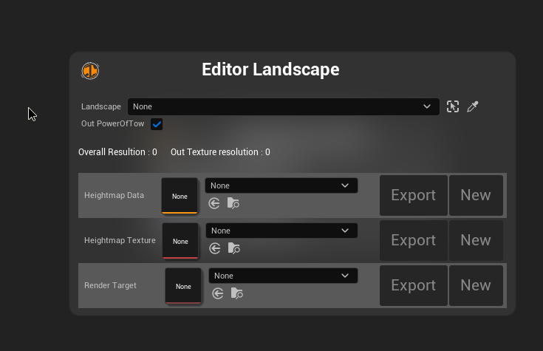The height and width of the screenshot is (351, 543).
Task: Click Heightmap Texture use-selected-asset arrow icon
Action: [215, 248]
